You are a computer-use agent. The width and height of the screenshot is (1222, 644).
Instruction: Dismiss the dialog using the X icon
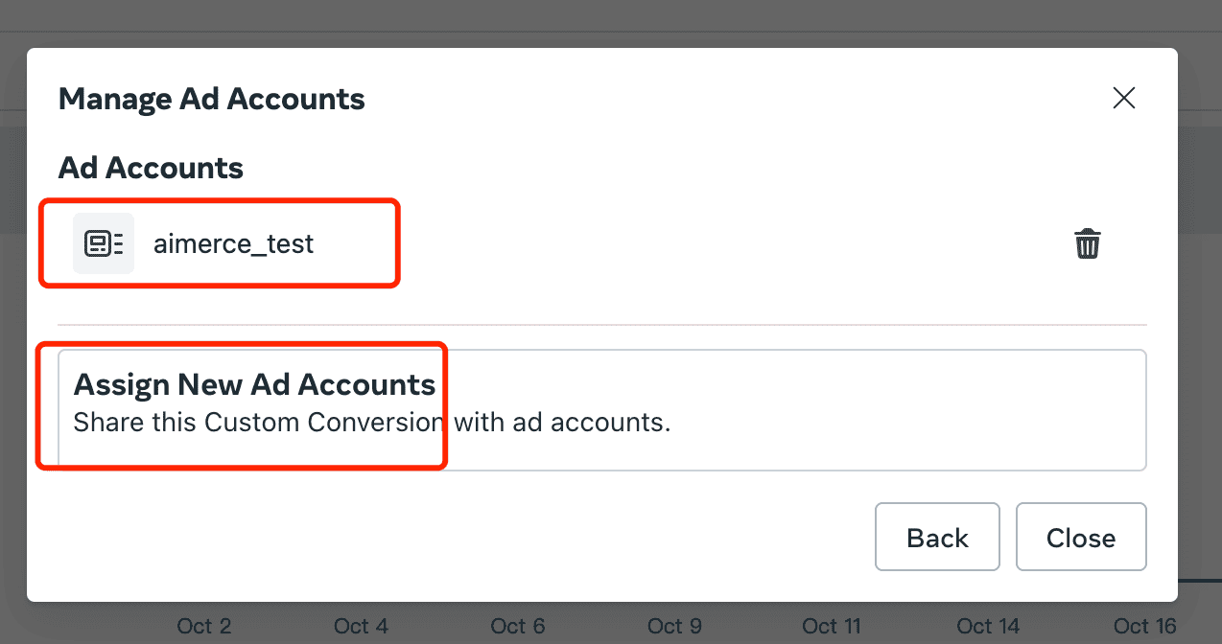coord(1123,98)
